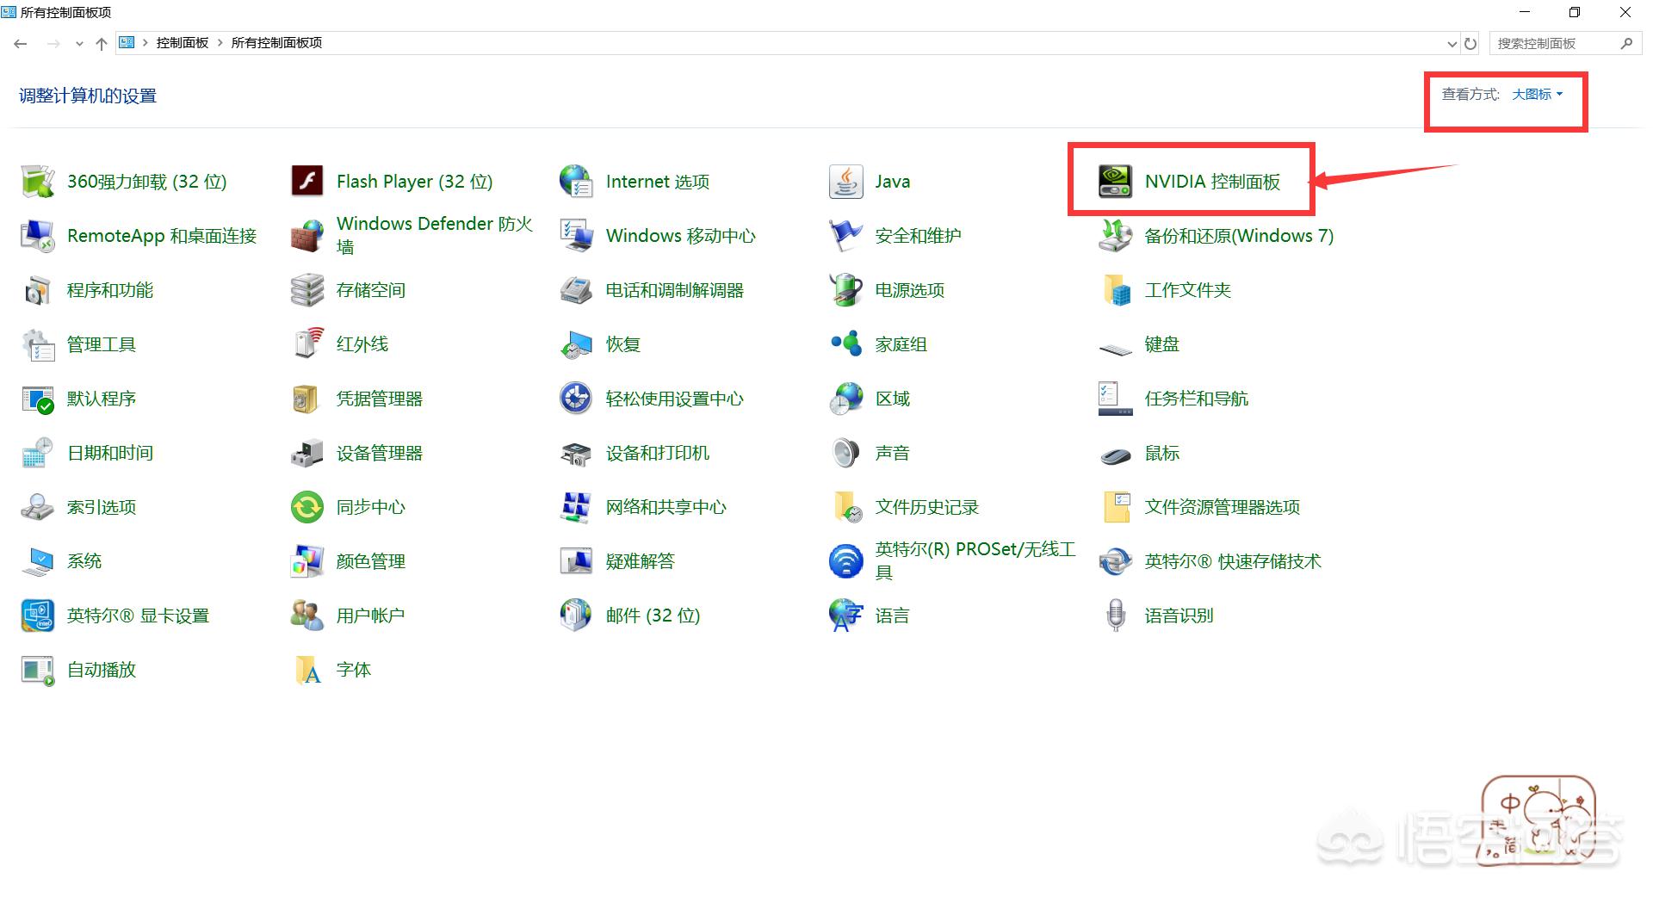Open the 邮件 (32 位) link
1653x897 pixels.
pyautogui.click(x=653, y=616)
